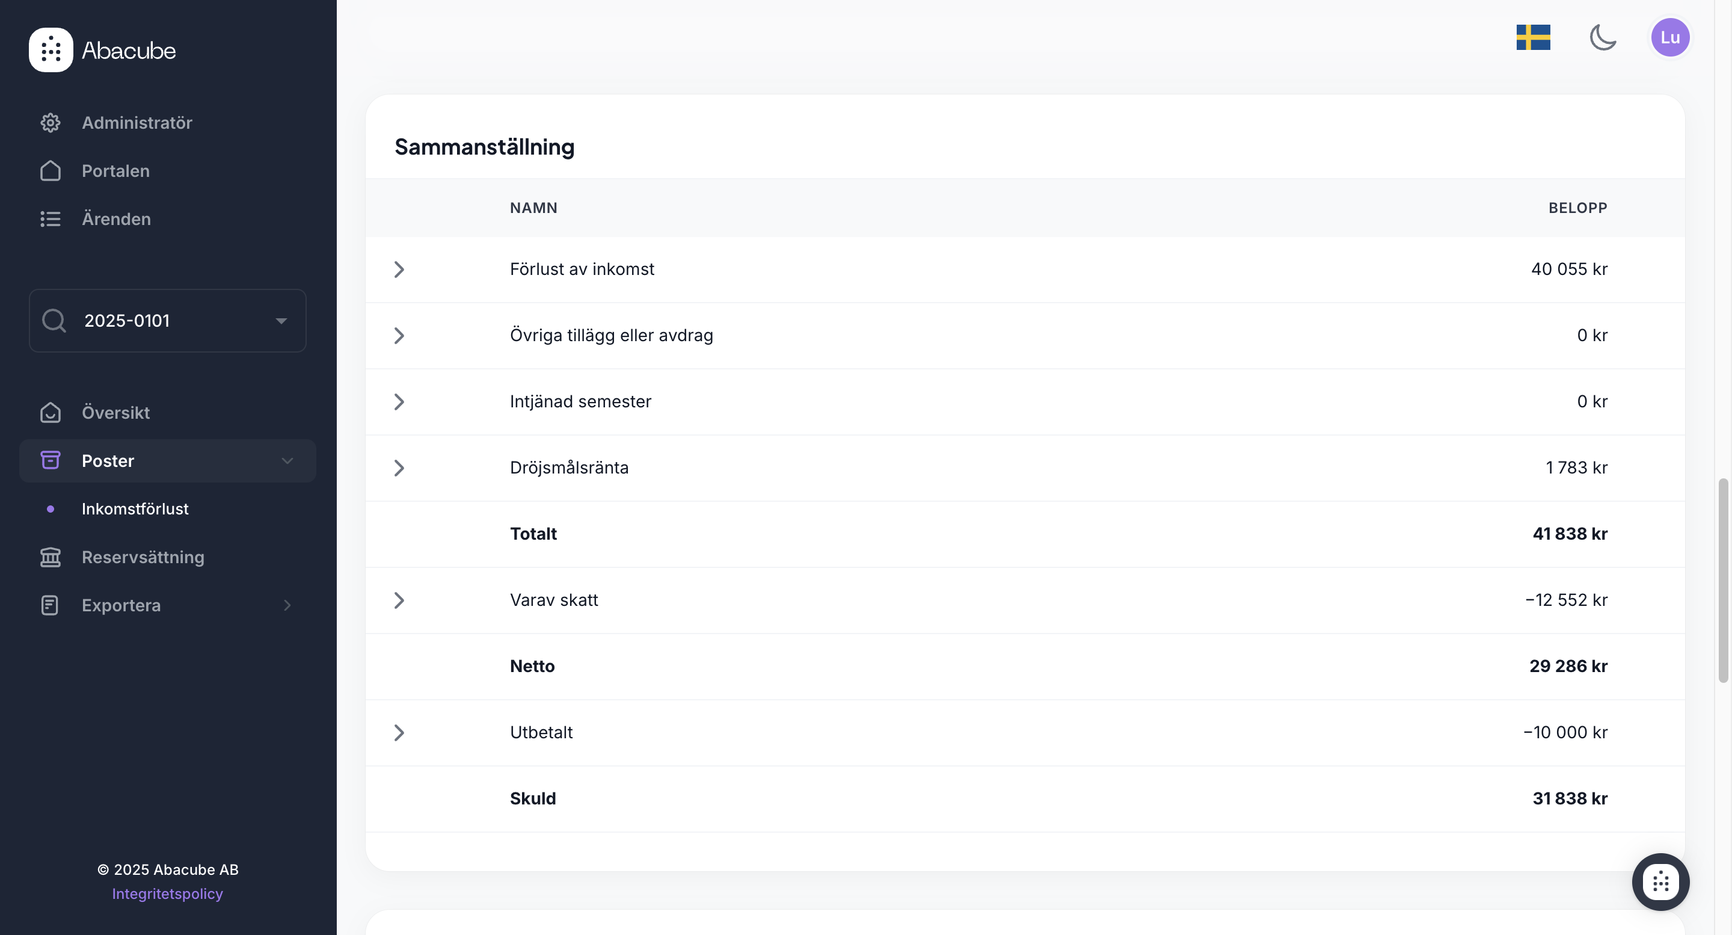Click the Portalen home icon
This screenshot has height=935, width=1732.
(51, 171)
